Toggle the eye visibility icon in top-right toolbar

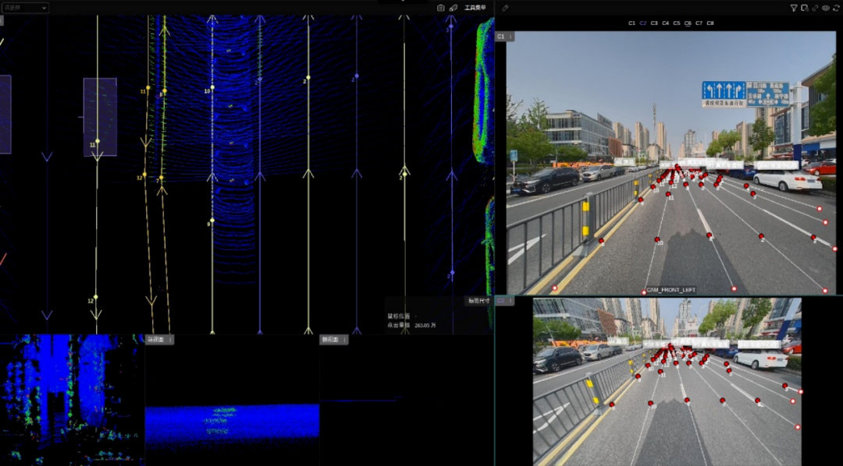tap(825, 7)
